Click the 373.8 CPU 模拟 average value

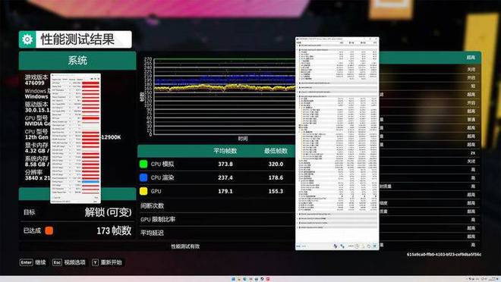pos(225,164)
